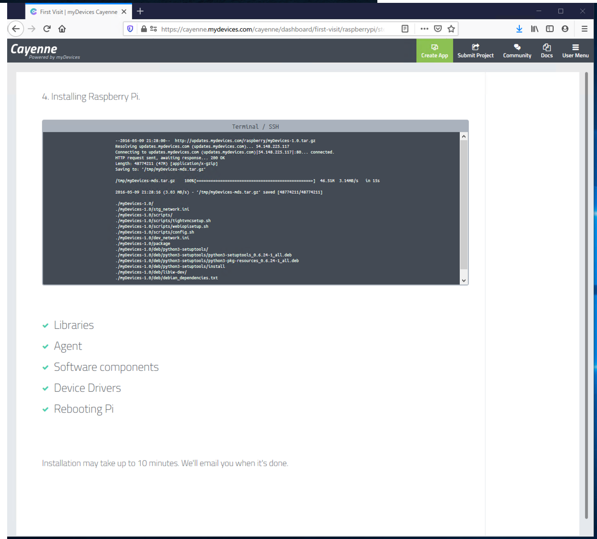Minimize the browser window
The width and height of the screenshot is (597, 539).
pos(539,11)
